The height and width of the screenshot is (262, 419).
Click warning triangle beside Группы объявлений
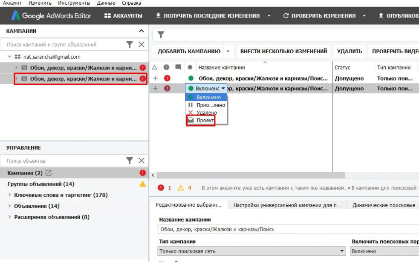143,184
